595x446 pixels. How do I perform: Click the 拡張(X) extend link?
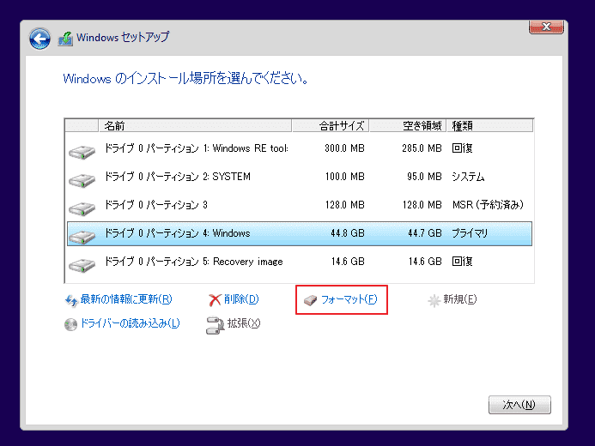[x=244, y=323]
